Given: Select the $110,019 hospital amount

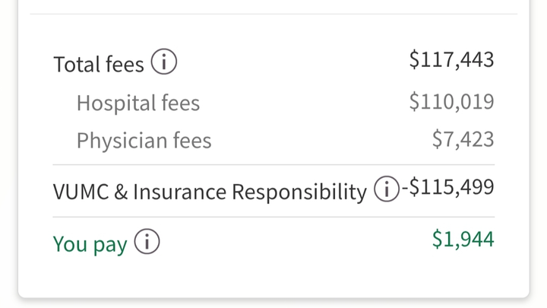Looking at the screenshot, I should click(451, 101).
